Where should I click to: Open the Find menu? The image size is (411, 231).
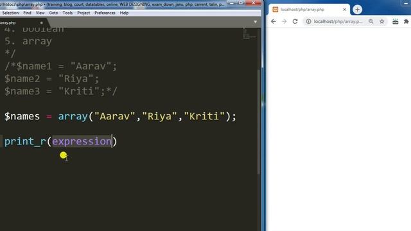[x=27, y=13]
